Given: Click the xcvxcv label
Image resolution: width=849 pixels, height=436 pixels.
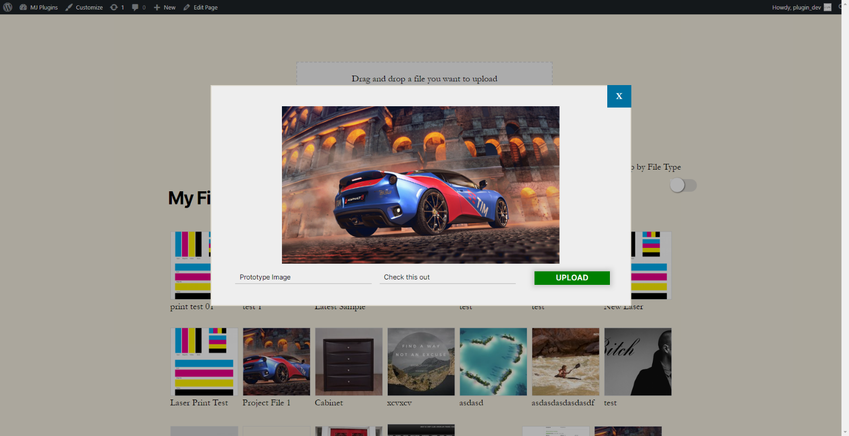Looking at the screenshot, I should click(399, 403).
